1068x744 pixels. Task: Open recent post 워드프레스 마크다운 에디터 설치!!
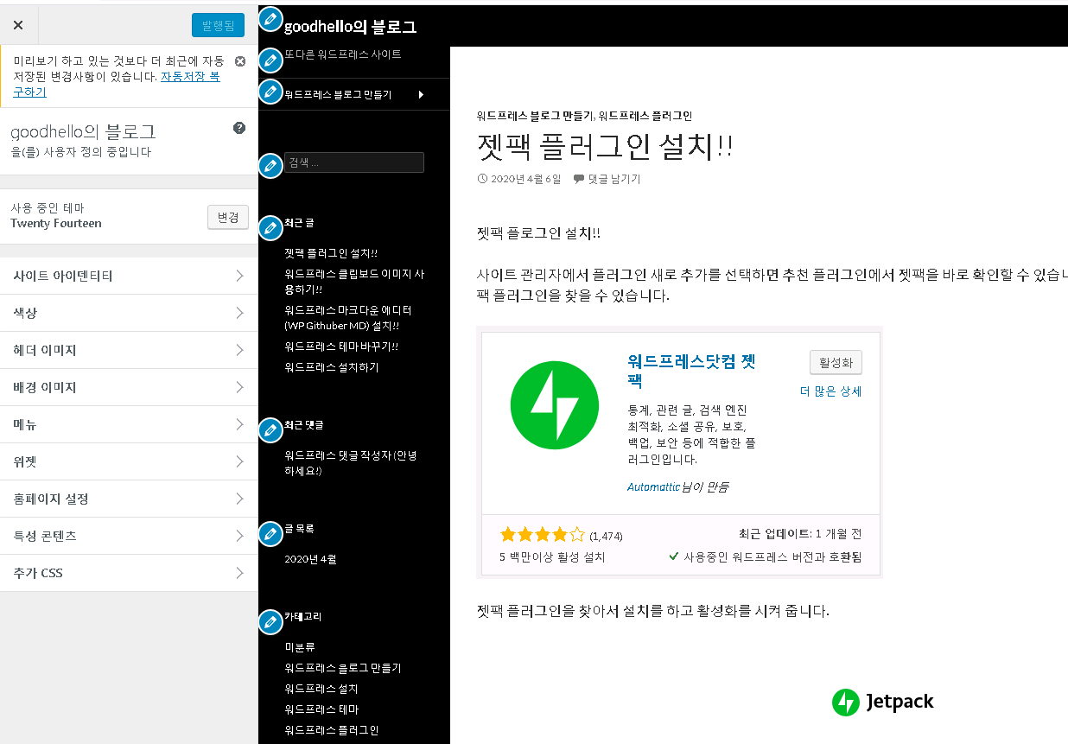click(348, 318)
